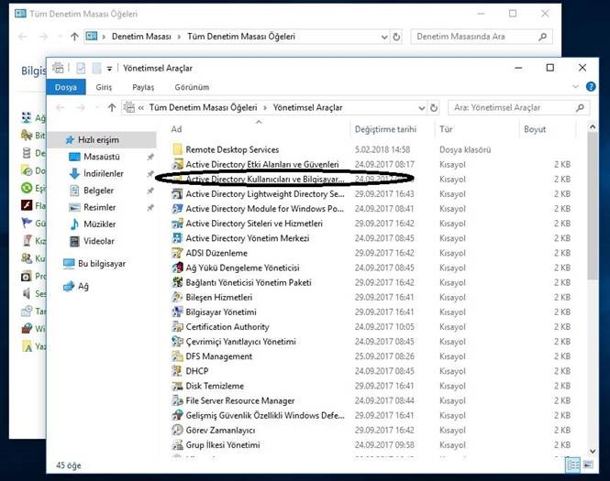Image resolution: width=610 pixels, height=481 pixels.
Task: Go up one level in back Control Panel window
Action: [x=74, y=37]
